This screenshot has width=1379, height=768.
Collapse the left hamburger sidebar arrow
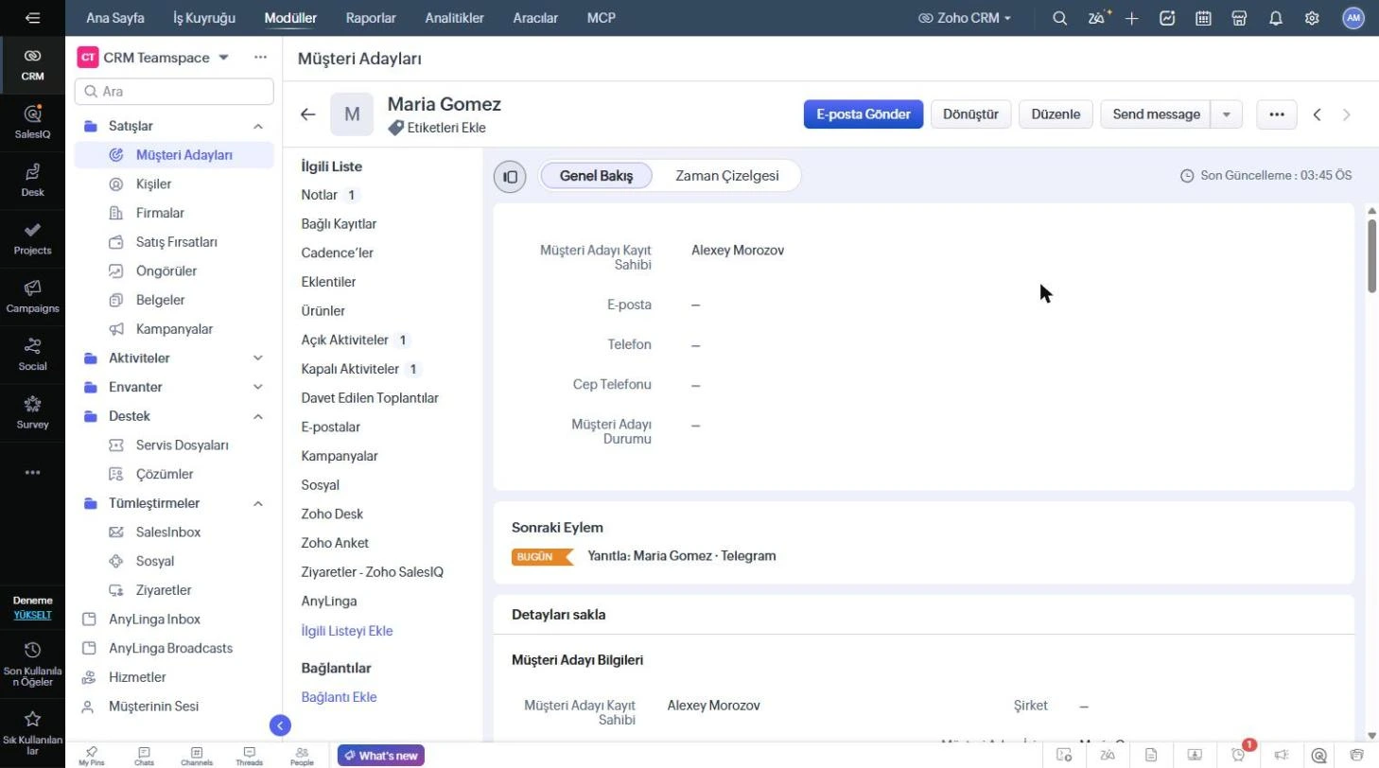coord(33,18)
